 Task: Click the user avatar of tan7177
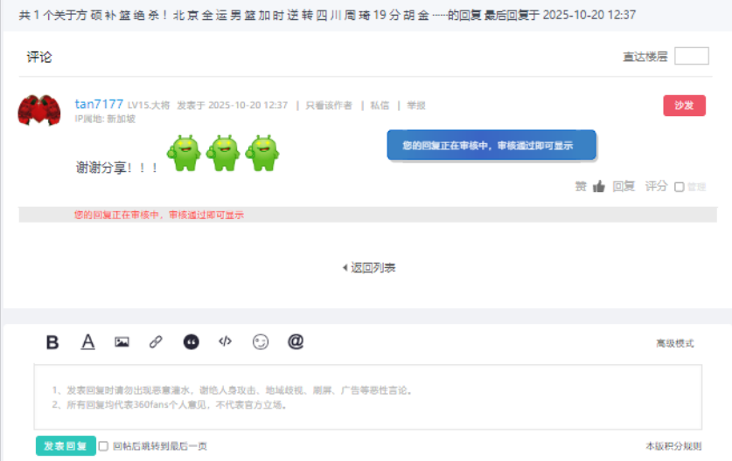tap(38, 109)
